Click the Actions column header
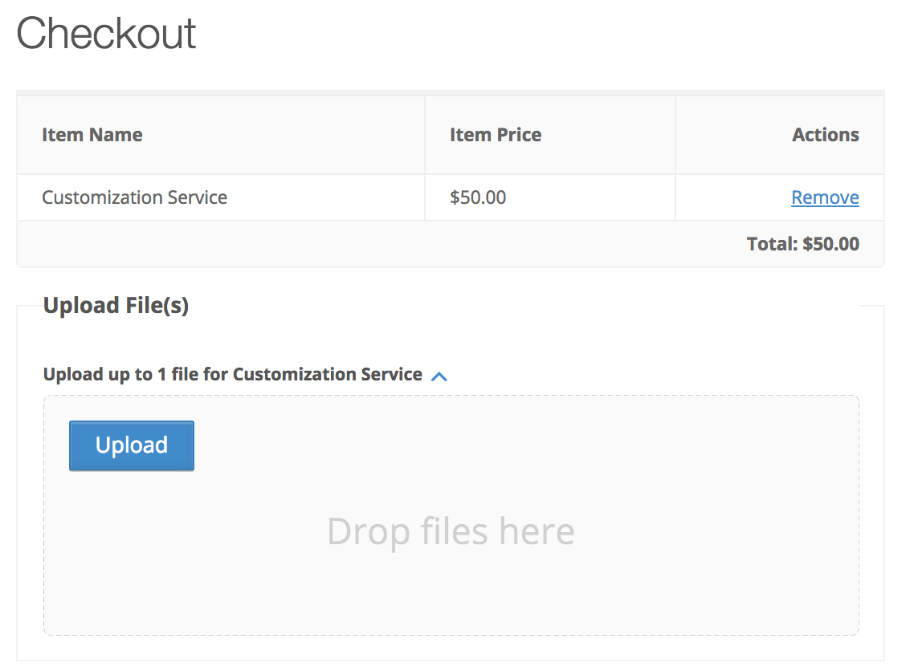This screenshot has height=671, width=914. coord(825,135)
